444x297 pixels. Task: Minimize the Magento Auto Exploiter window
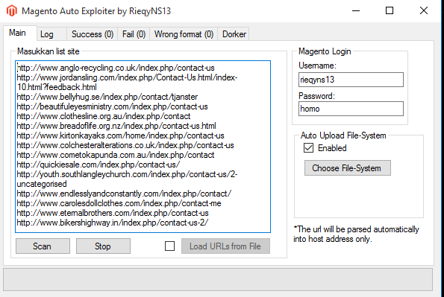click(x=356, y=10)
